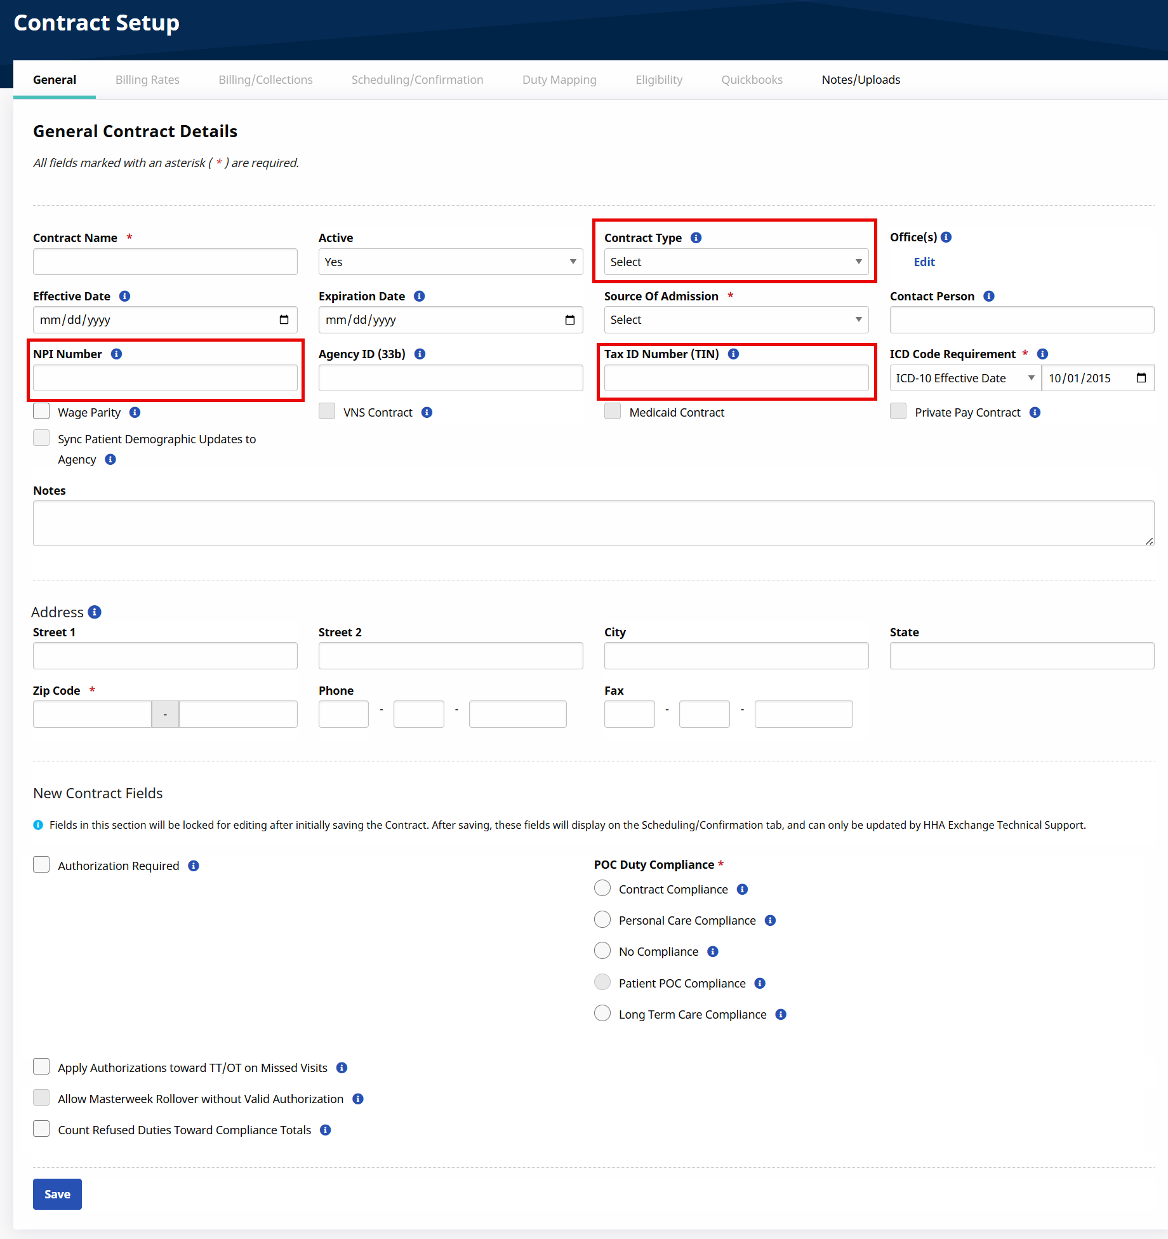Viewport: 1168px width, 1239px height.
Task: Click inside the Notes text area
Action: (593, 523)
